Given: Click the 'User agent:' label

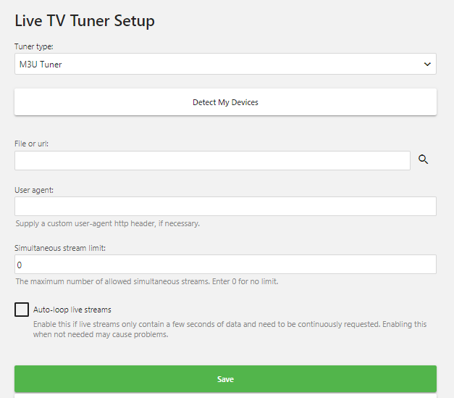Looking at the screenshot, I should tap(34, 190).
